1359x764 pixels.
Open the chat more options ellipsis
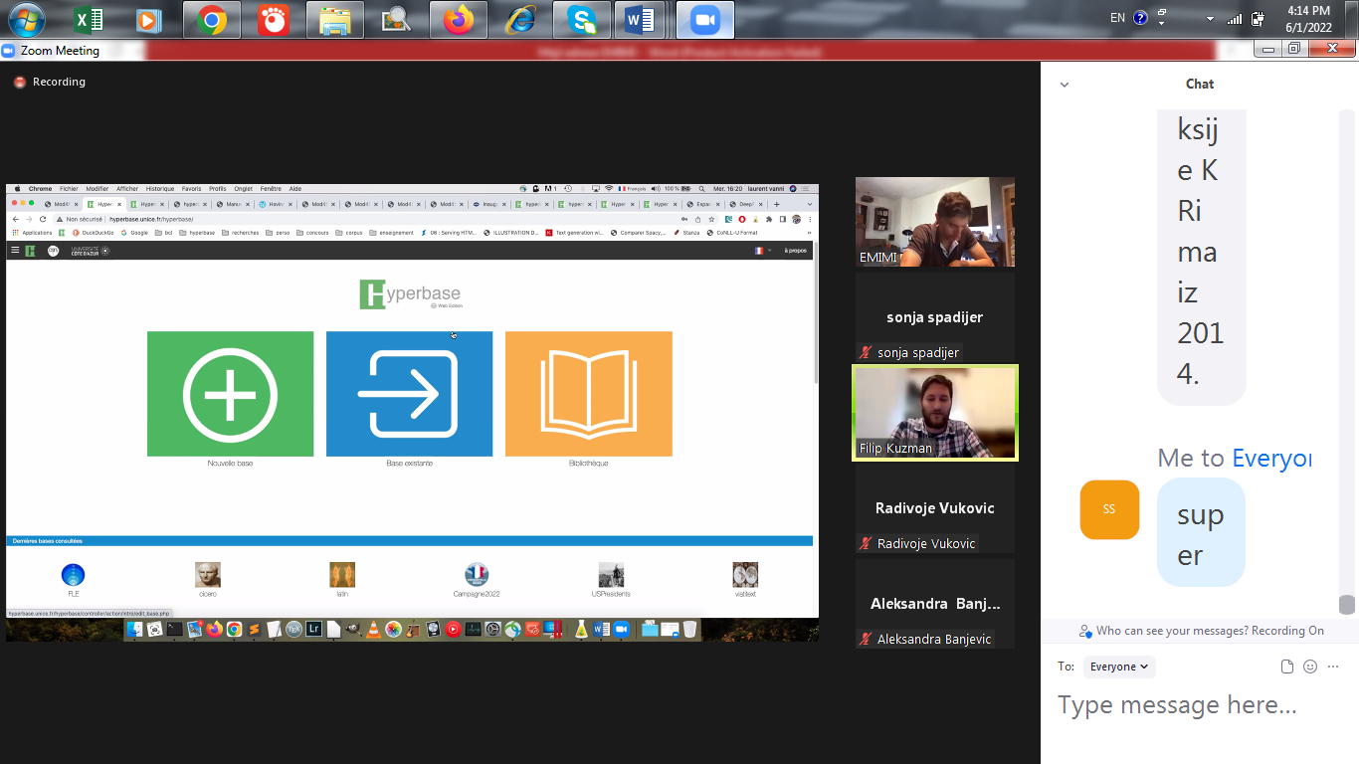[x=1333, y=667]
